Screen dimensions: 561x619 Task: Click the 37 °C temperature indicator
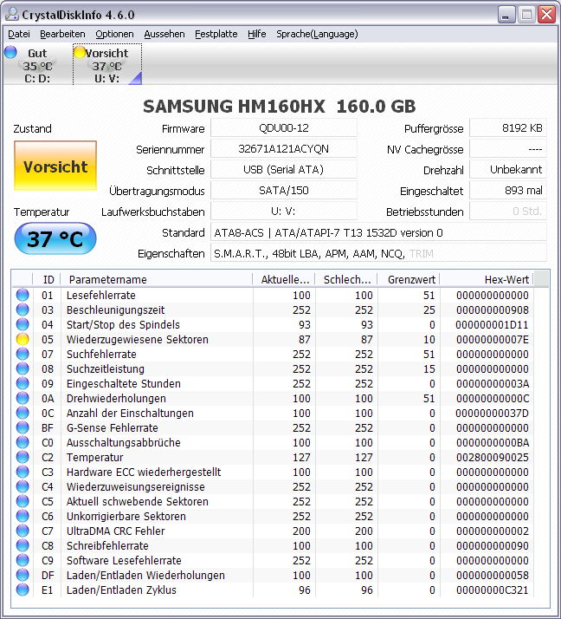[x=55, y=238]
